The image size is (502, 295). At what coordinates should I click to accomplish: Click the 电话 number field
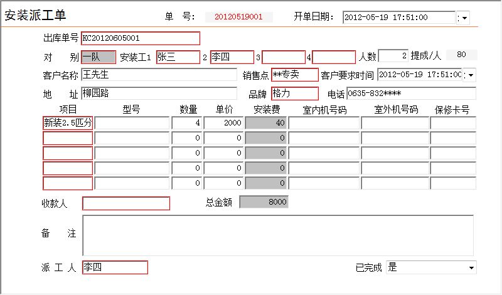[411, 94]
